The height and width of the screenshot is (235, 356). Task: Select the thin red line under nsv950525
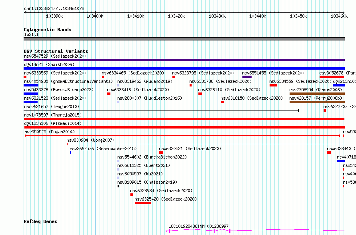(182, 136)
